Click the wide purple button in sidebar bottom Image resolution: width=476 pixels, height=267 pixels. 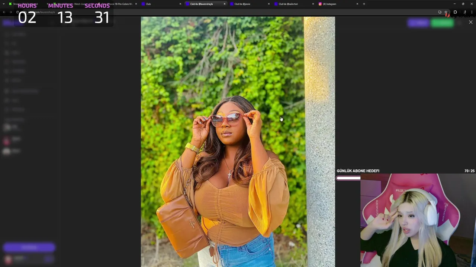coord(29,247)
